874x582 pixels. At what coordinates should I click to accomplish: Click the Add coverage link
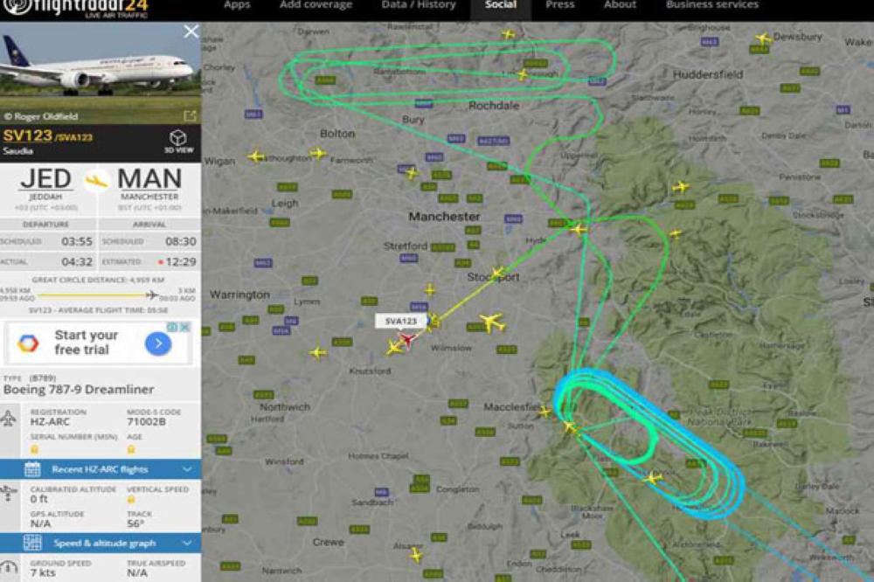316,5
